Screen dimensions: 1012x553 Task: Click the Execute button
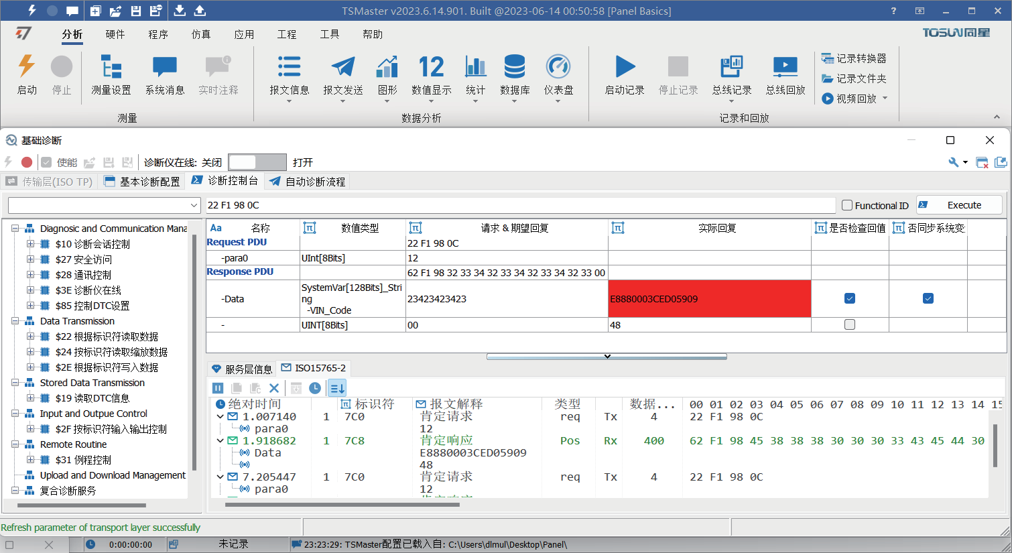[x=959, y=205]
